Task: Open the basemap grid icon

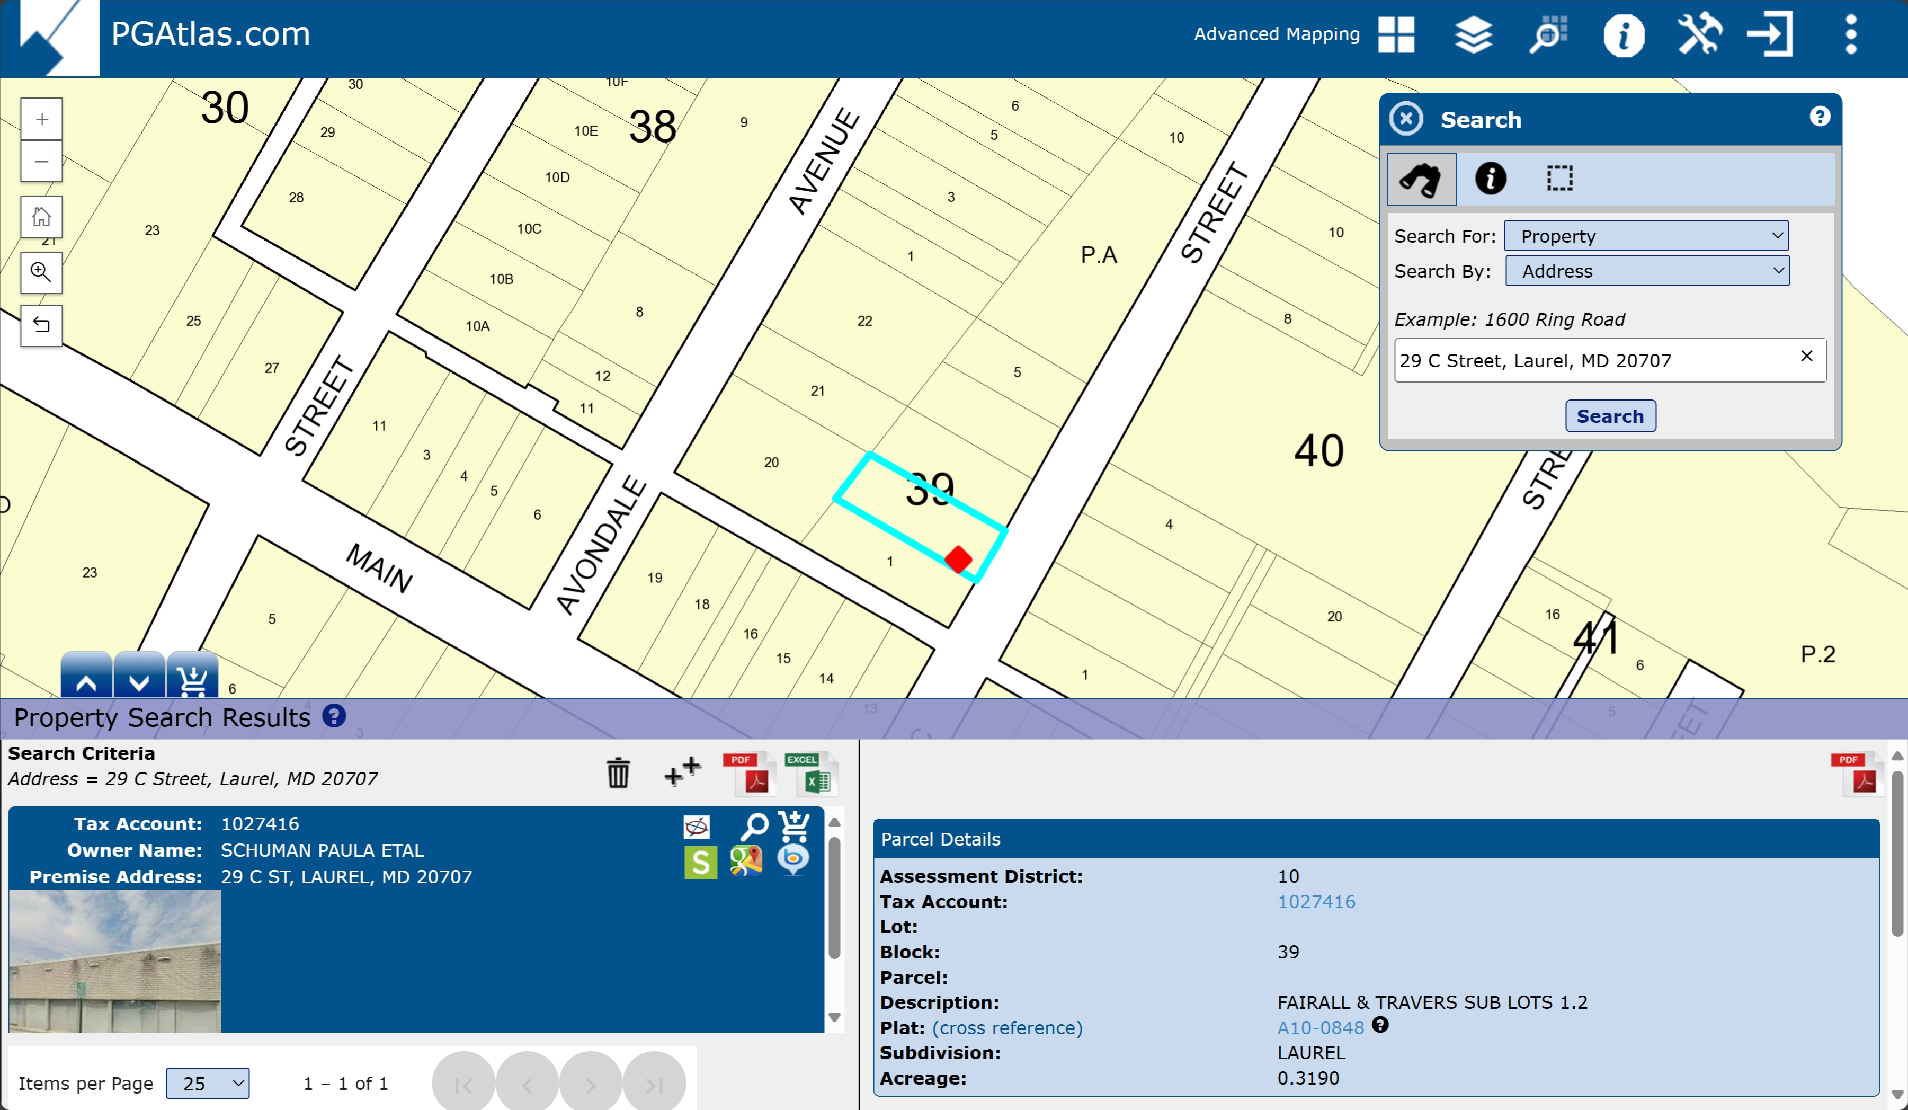Action: 1396,35
